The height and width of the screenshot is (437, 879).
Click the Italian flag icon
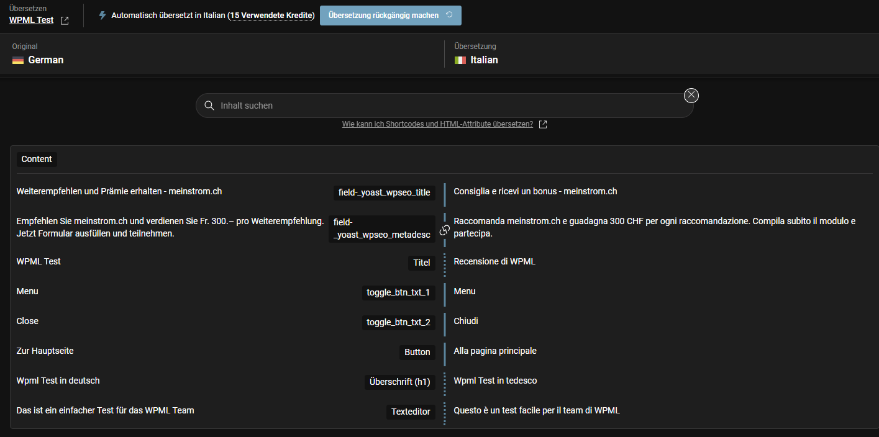point(460,60)
